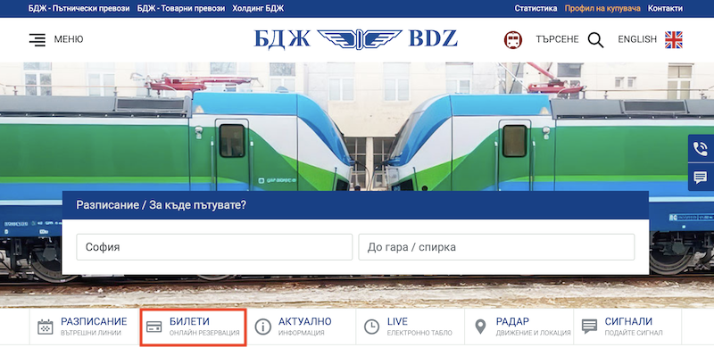Screen dimensions: 714x364
Task: Open the Контакти link
Action: pyautogui.click(x=665, y=8)
